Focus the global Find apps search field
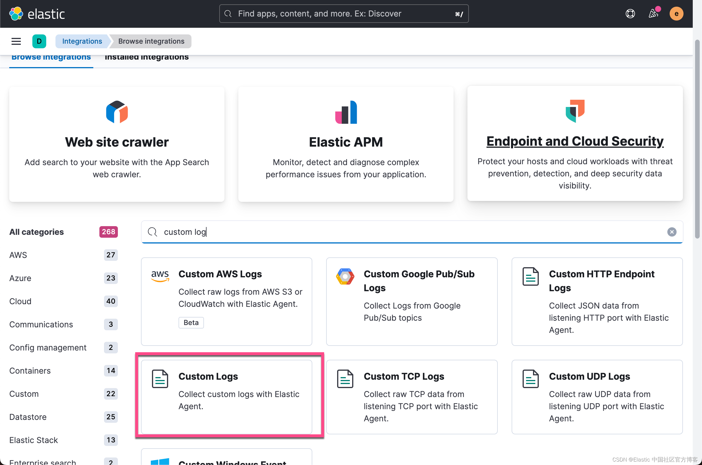The image size is (702, 465). point(343,14)
